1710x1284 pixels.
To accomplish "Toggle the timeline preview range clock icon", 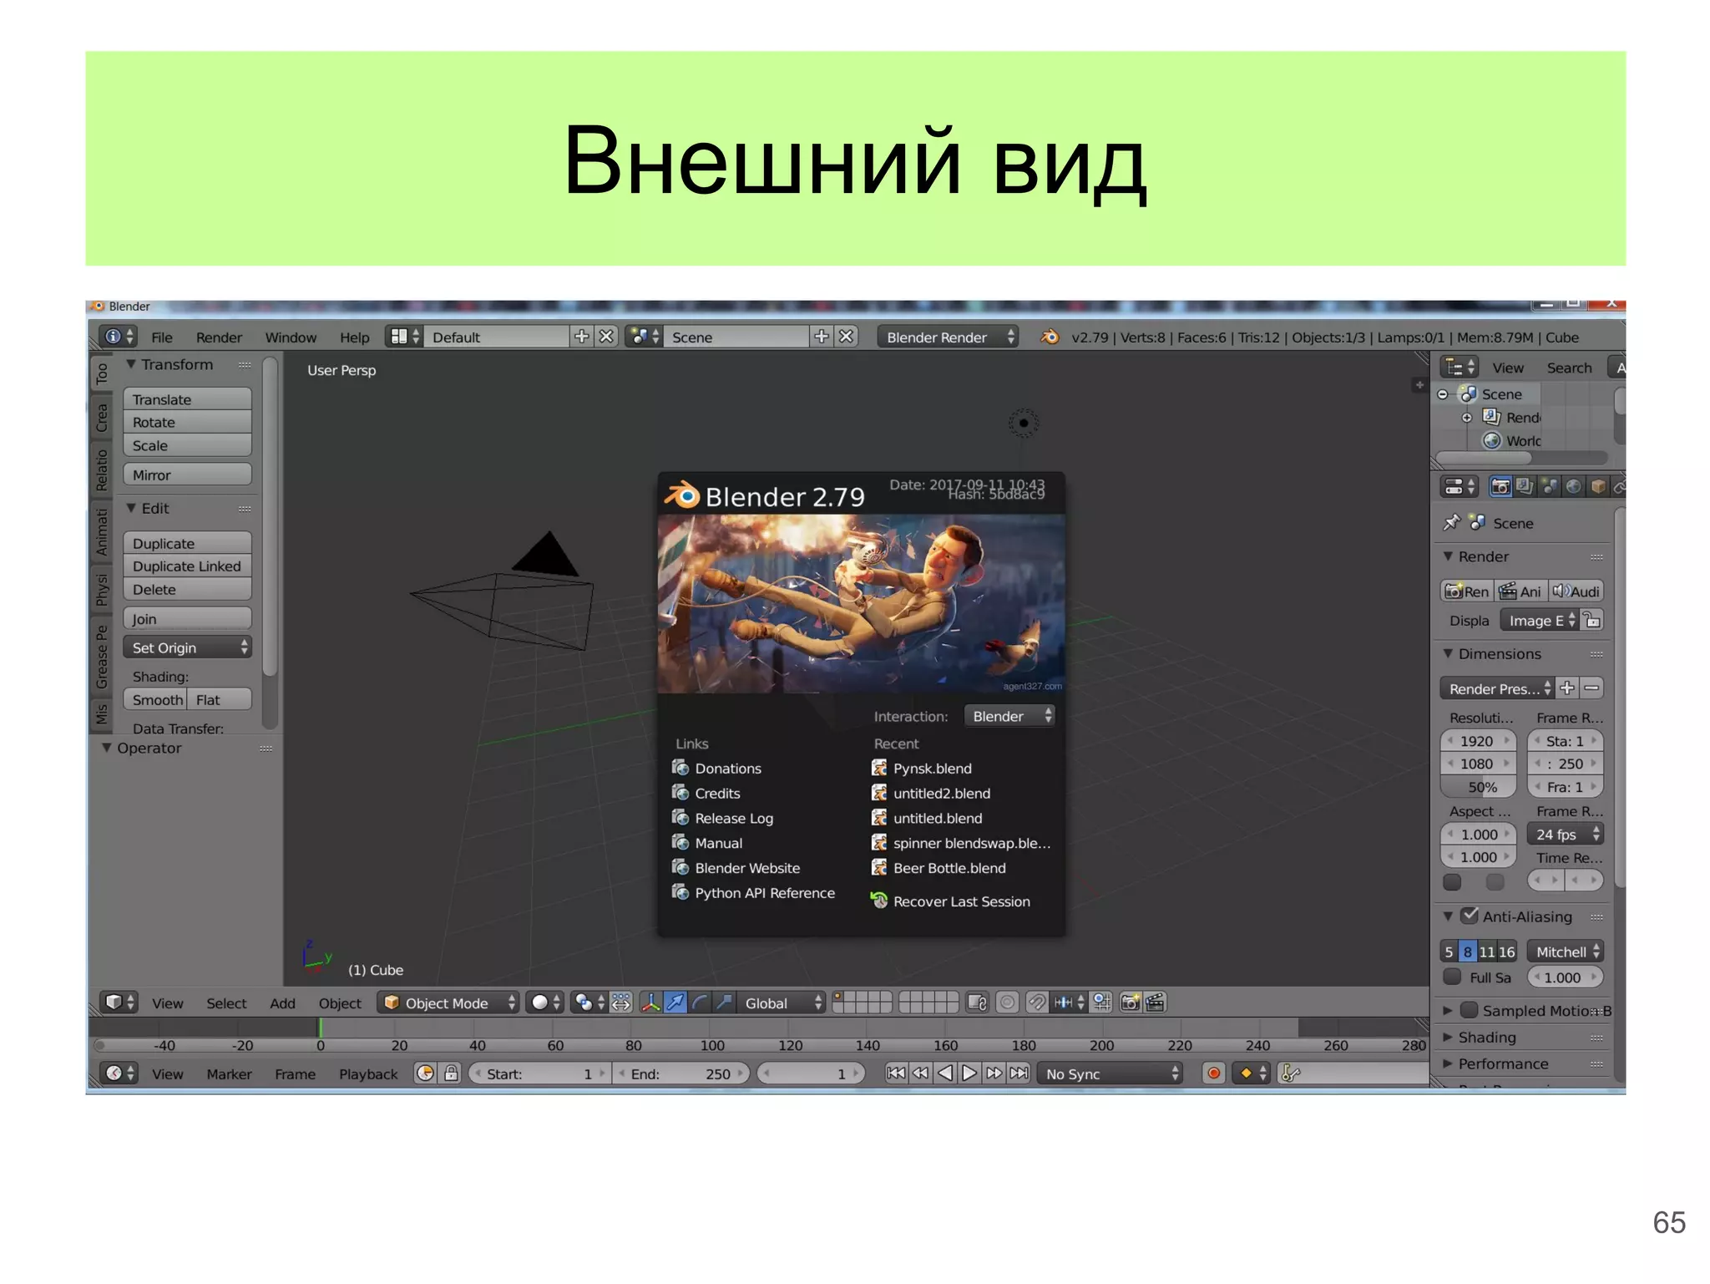I will tap(426, 1073).
